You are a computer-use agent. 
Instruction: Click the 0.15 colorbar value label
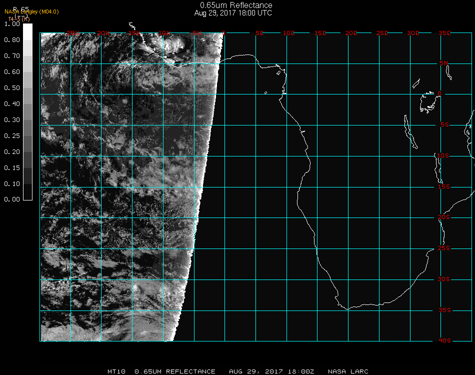[12, 168]
